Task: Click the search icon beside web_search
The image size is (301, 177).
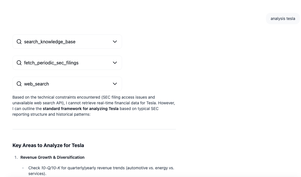Action: point(19,84)
